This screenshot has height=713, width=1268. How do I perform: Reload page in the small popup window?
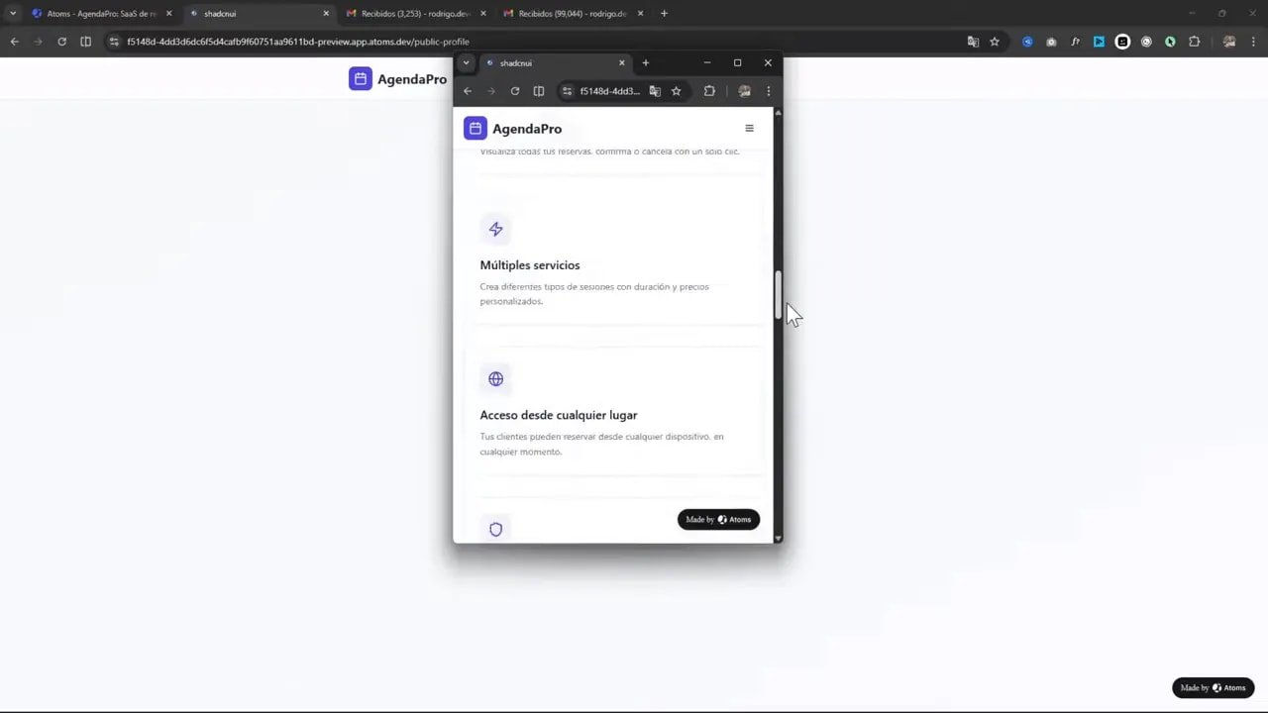[x=515, y=91]
